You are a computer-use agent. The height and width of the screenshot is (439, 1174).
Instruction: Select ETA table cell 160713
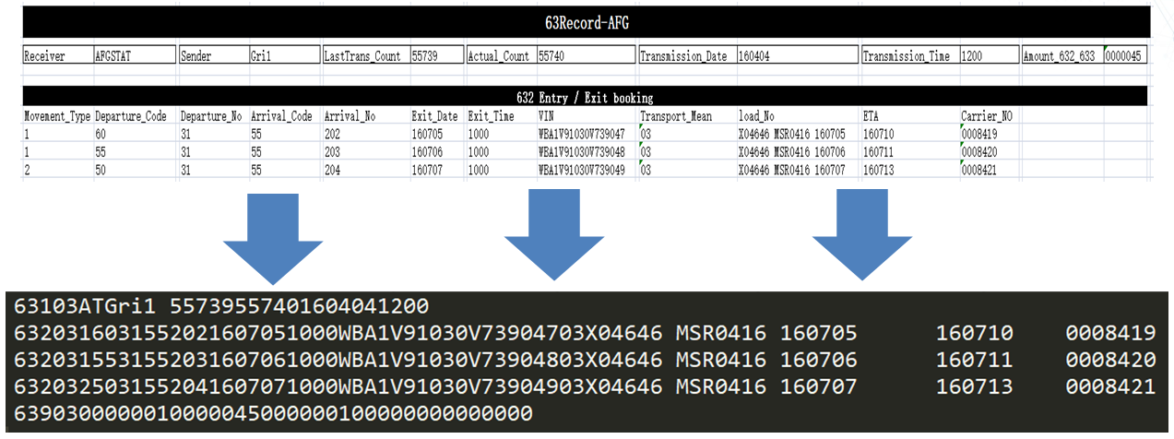click(910, 170)
